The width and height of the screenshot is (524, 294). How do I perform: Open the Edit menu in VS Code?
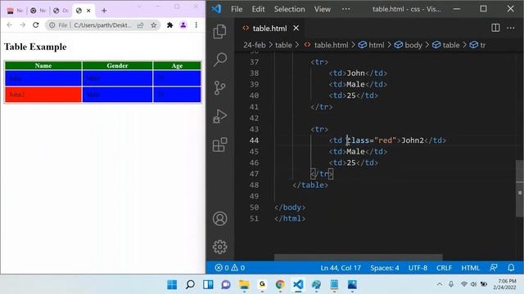pos(258,9)
